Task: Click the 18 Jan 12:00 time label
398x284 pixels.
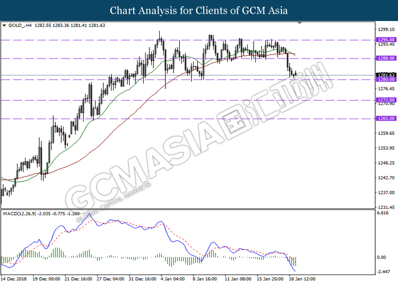Action: pos(302,279)
